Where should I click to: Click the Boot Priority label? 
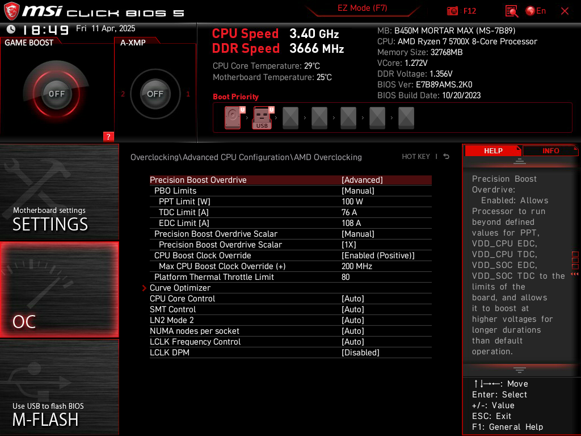click(235, 97)
